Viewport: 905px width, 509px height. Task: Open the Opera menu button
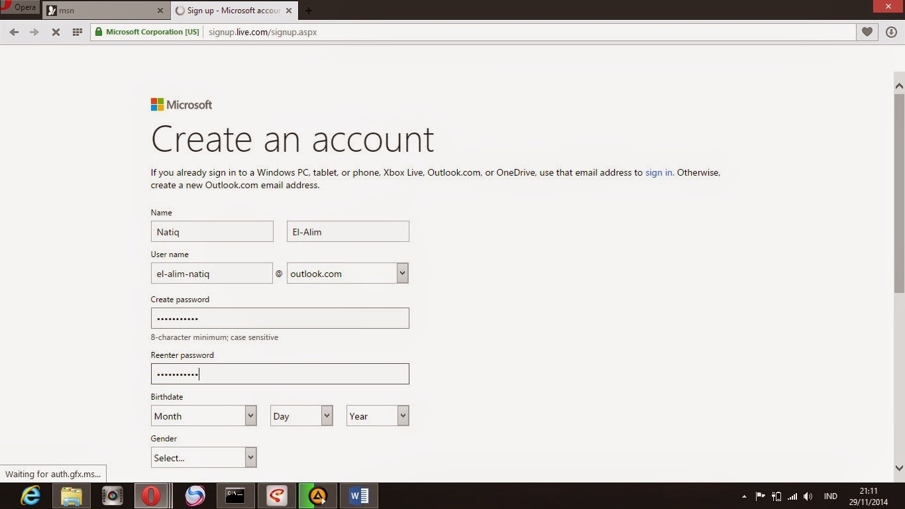point(20,8)
